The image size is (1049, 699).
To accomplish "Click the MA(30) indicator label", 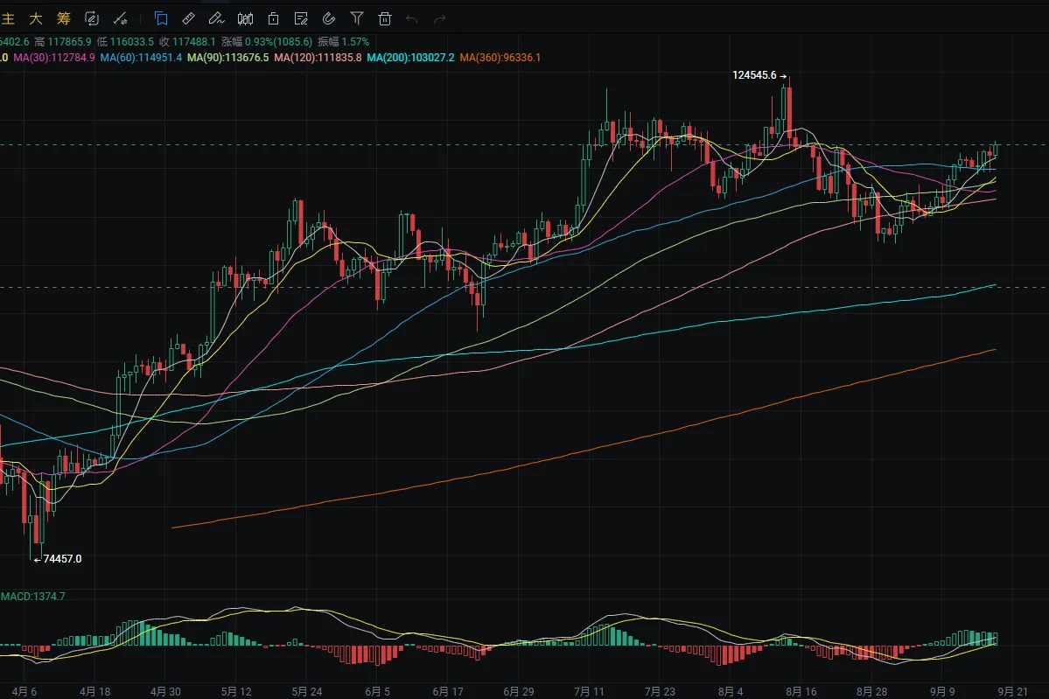I will click(x=52, y=58).
